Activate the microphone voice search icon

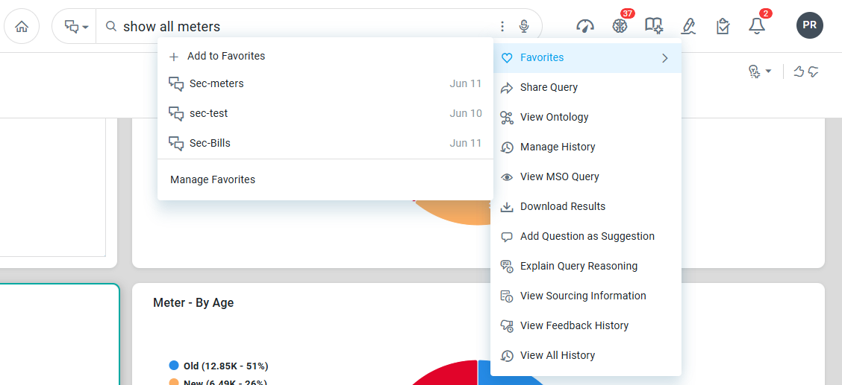click(x=524, y=27)
